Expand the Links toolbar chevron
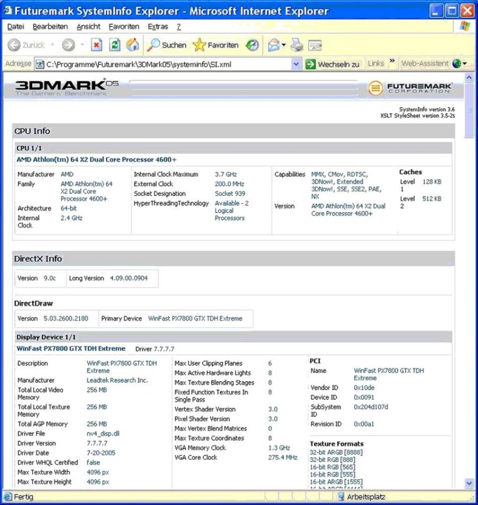The height and width of the screenshot is (505, 478). pyautogui.click(x=392, y=61)
